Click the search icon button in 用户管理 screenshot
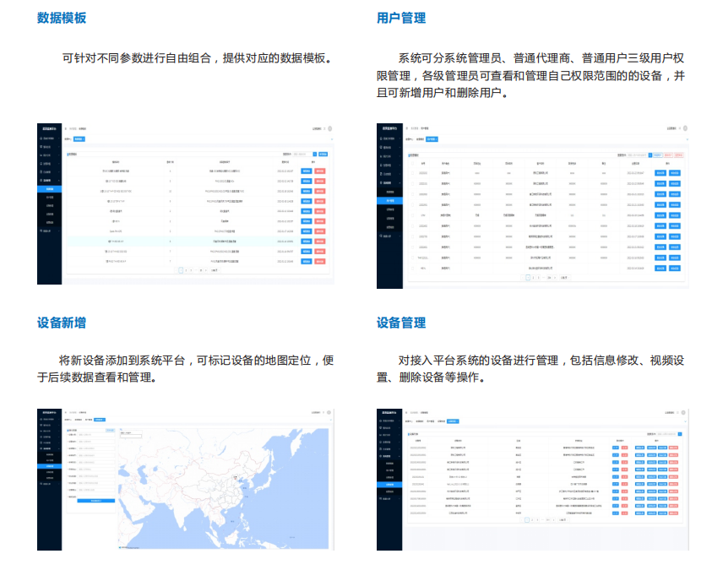Screen dimensions: 723x570 [650, 155]
